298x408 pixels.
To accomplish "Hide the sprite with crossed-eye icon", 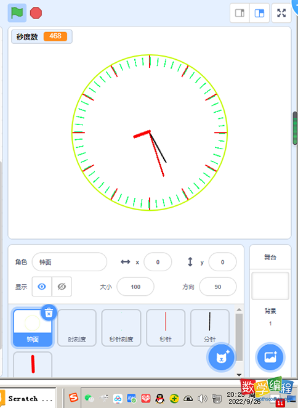I will [x=62, y=287].
